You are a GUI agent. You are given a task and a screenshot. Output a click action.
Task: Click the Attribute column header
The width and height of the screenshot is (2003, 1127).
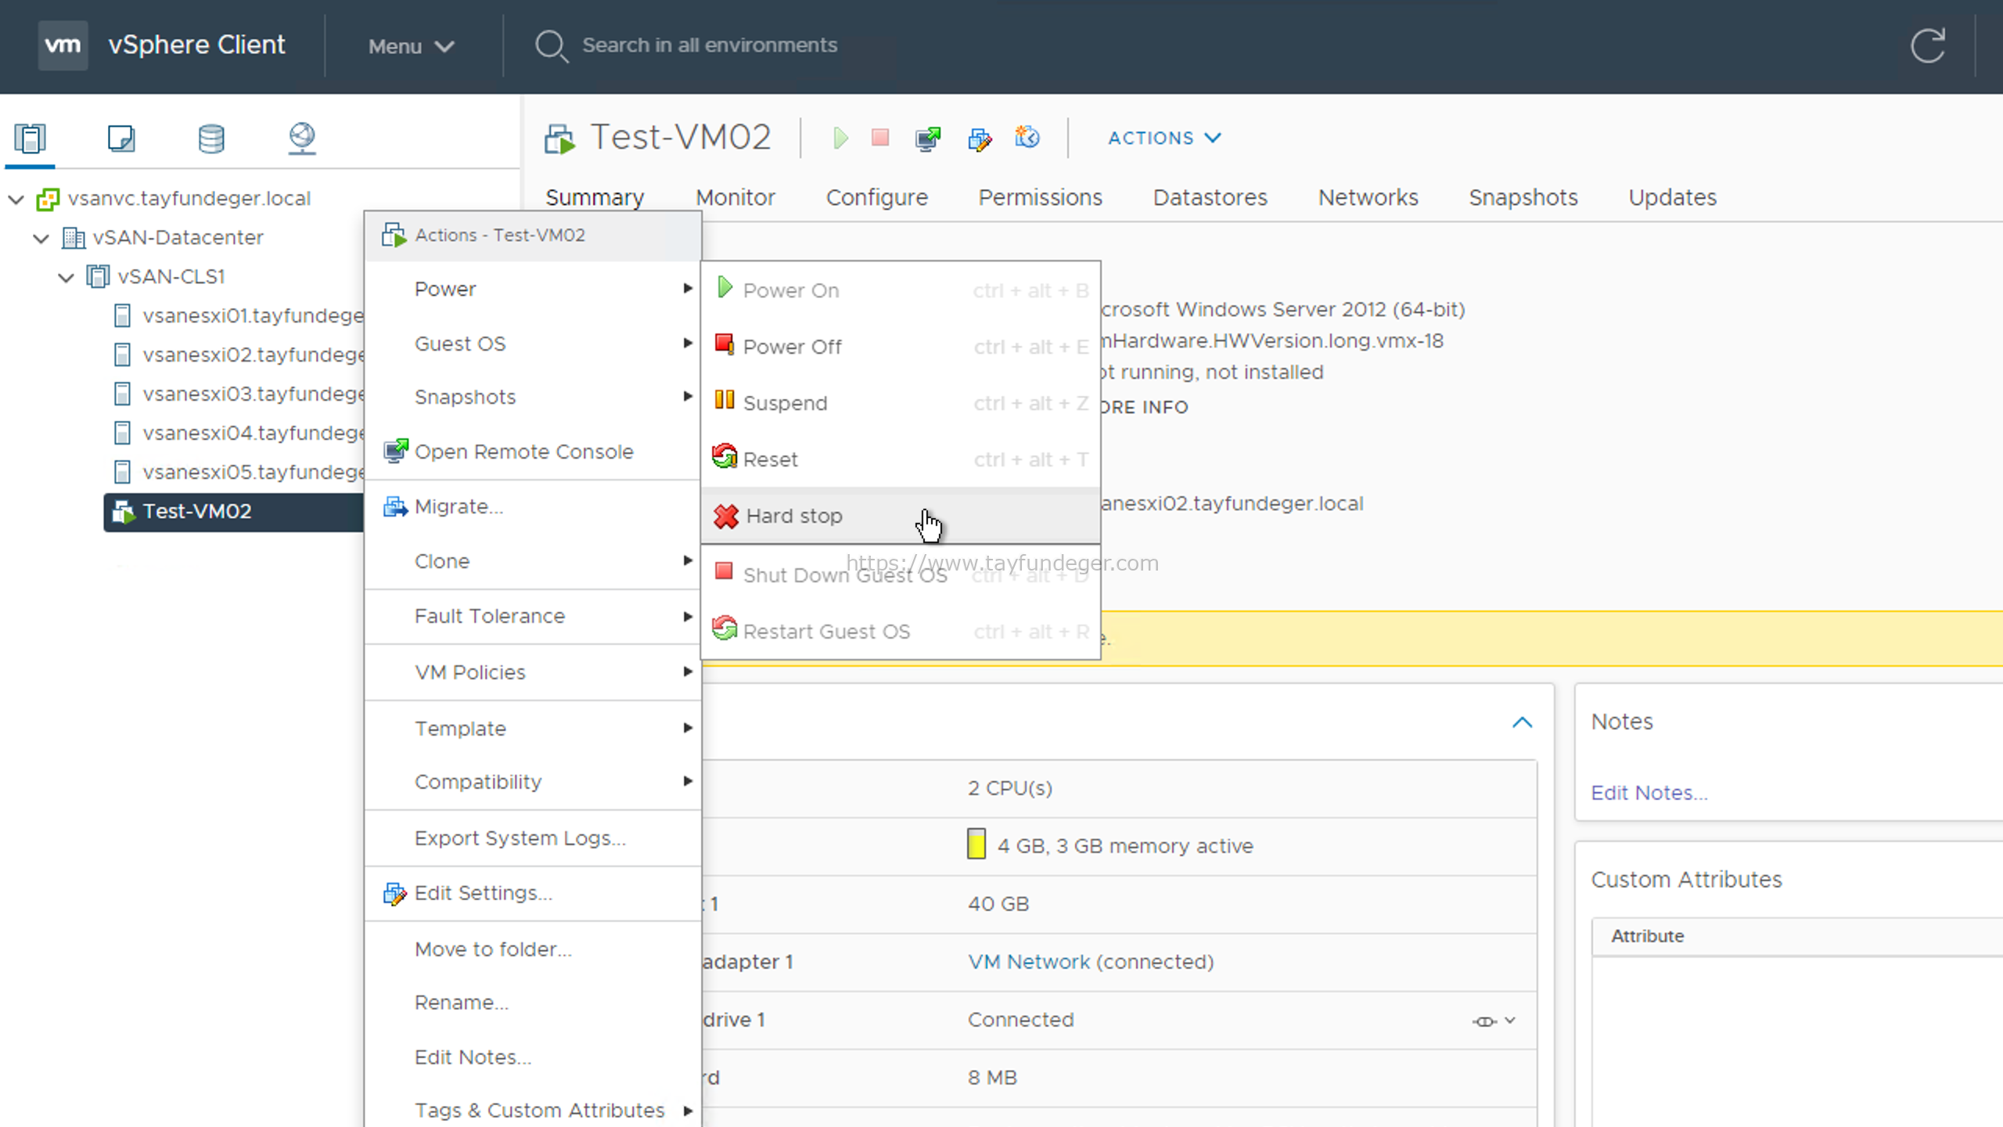click(x=1647, y=936)
